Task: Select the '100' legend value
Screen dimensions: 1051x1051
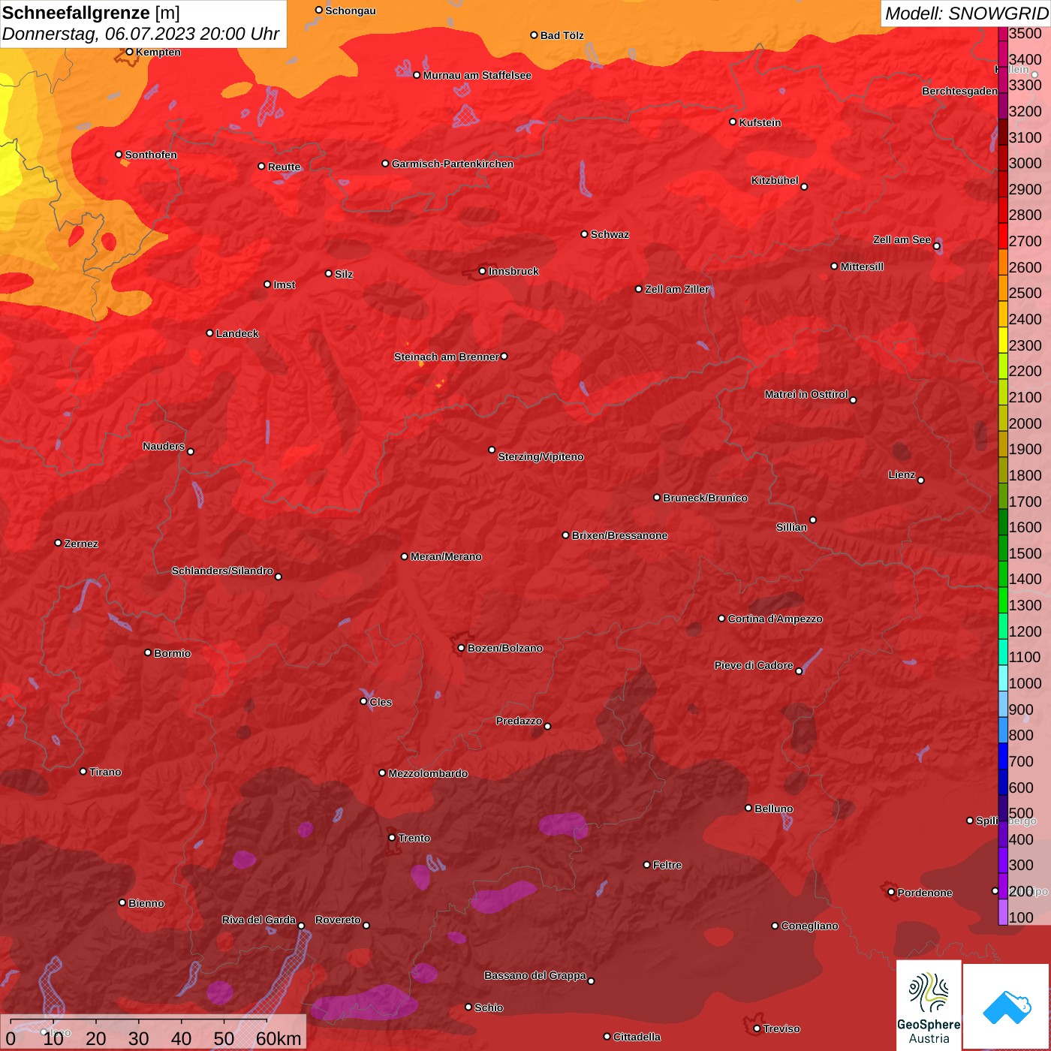Action: (x=1021, y=917)
